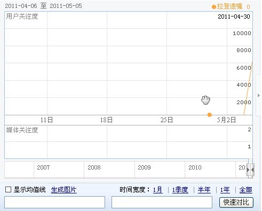Click the date range text 2011-04-06 至 2011-05-05

pos(43,6)
